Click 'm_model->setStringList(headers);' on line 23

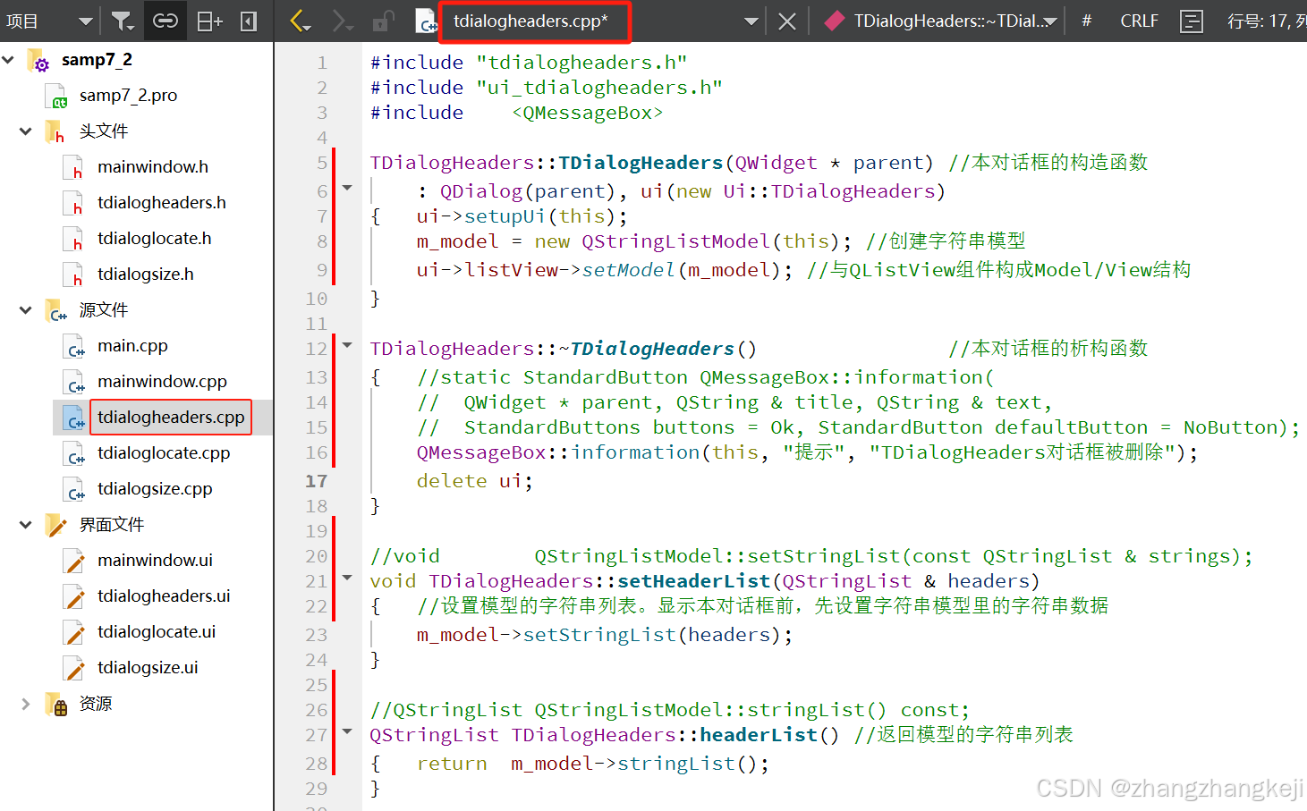(604, 635)
